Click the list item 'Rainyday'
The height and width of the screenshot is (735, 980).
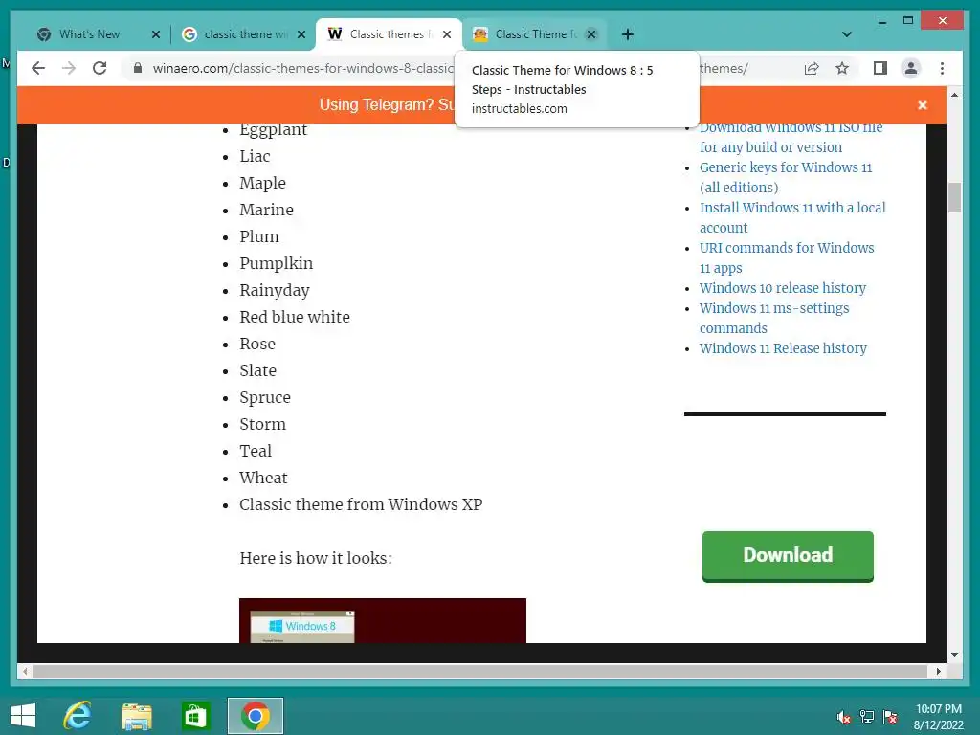[x=275, y=291]
